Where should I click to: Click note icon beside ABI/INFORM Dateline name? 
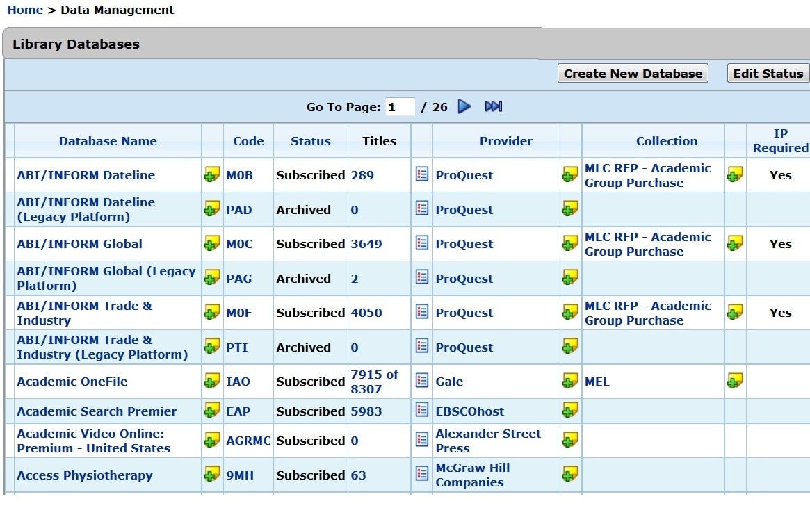pos(212,175)
